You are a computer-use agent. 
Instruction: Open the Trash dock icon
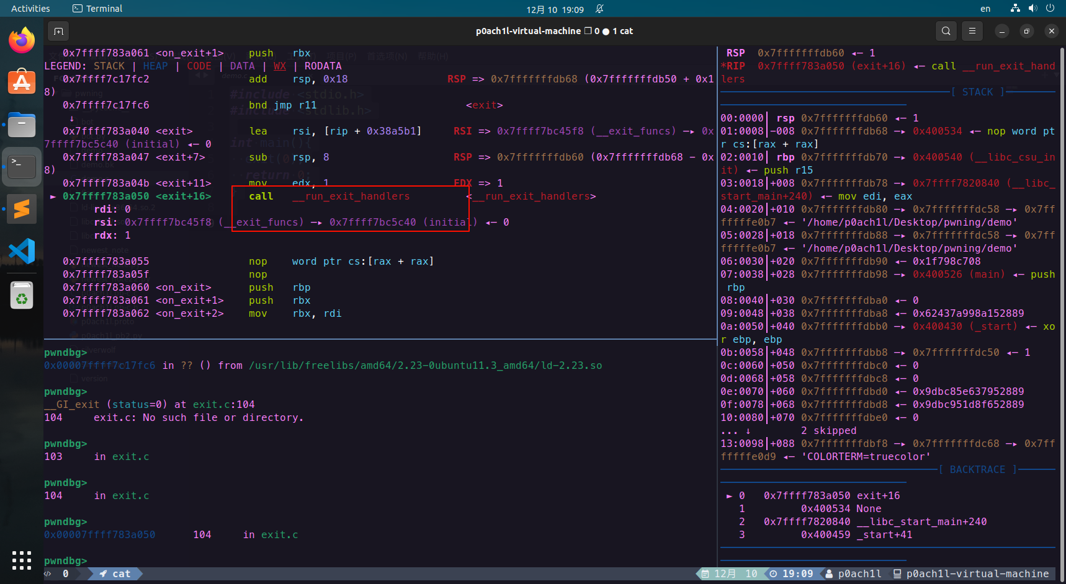click(x=22, y=295)
